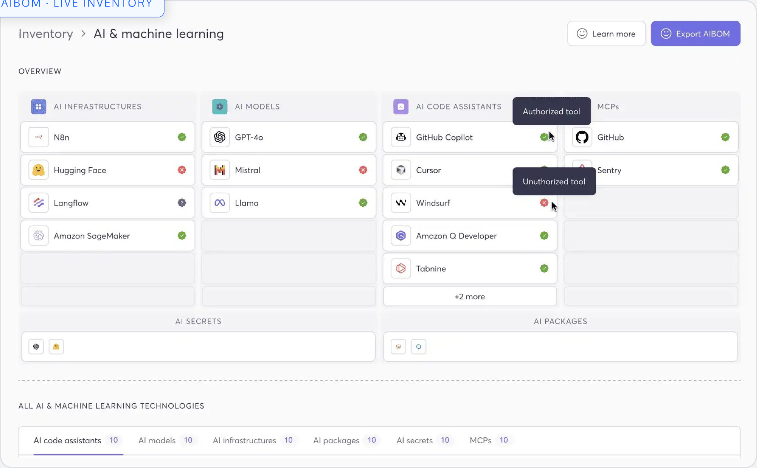The height and width of the screenshot is (468, 757).
Task: Click the GitHub Copilot icon
Action: point(401,137)
